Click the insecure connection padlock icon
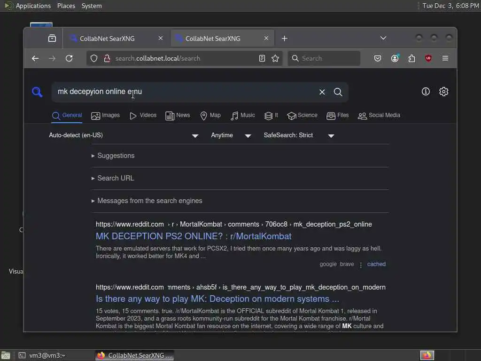 [107, 58]
